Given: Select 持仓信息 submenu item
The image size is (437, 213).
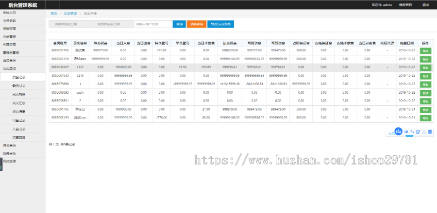Looking at the screenshot, I should [19, 112].
